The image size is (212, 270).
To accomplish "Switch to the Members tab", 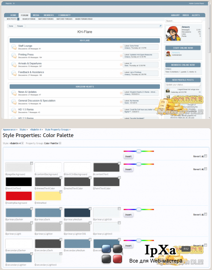I will [x=49, y=15].
